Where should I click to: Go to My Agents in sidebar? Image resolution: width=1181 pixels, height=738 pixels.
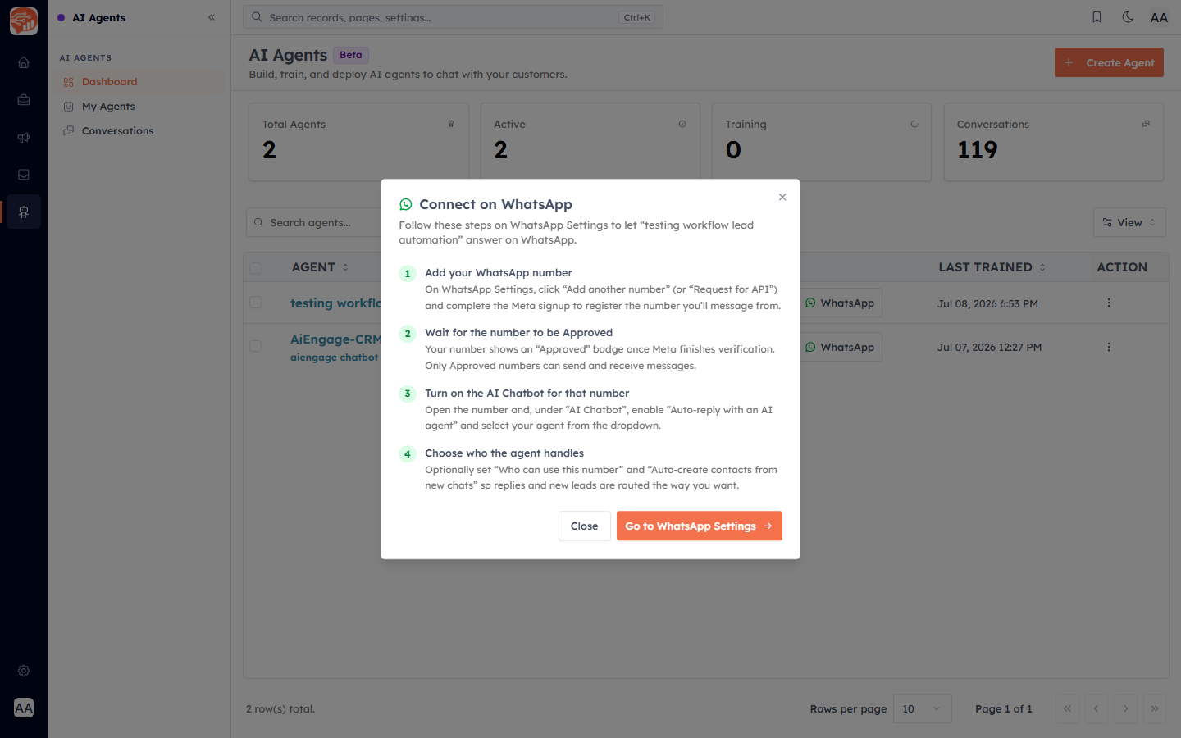108,107
